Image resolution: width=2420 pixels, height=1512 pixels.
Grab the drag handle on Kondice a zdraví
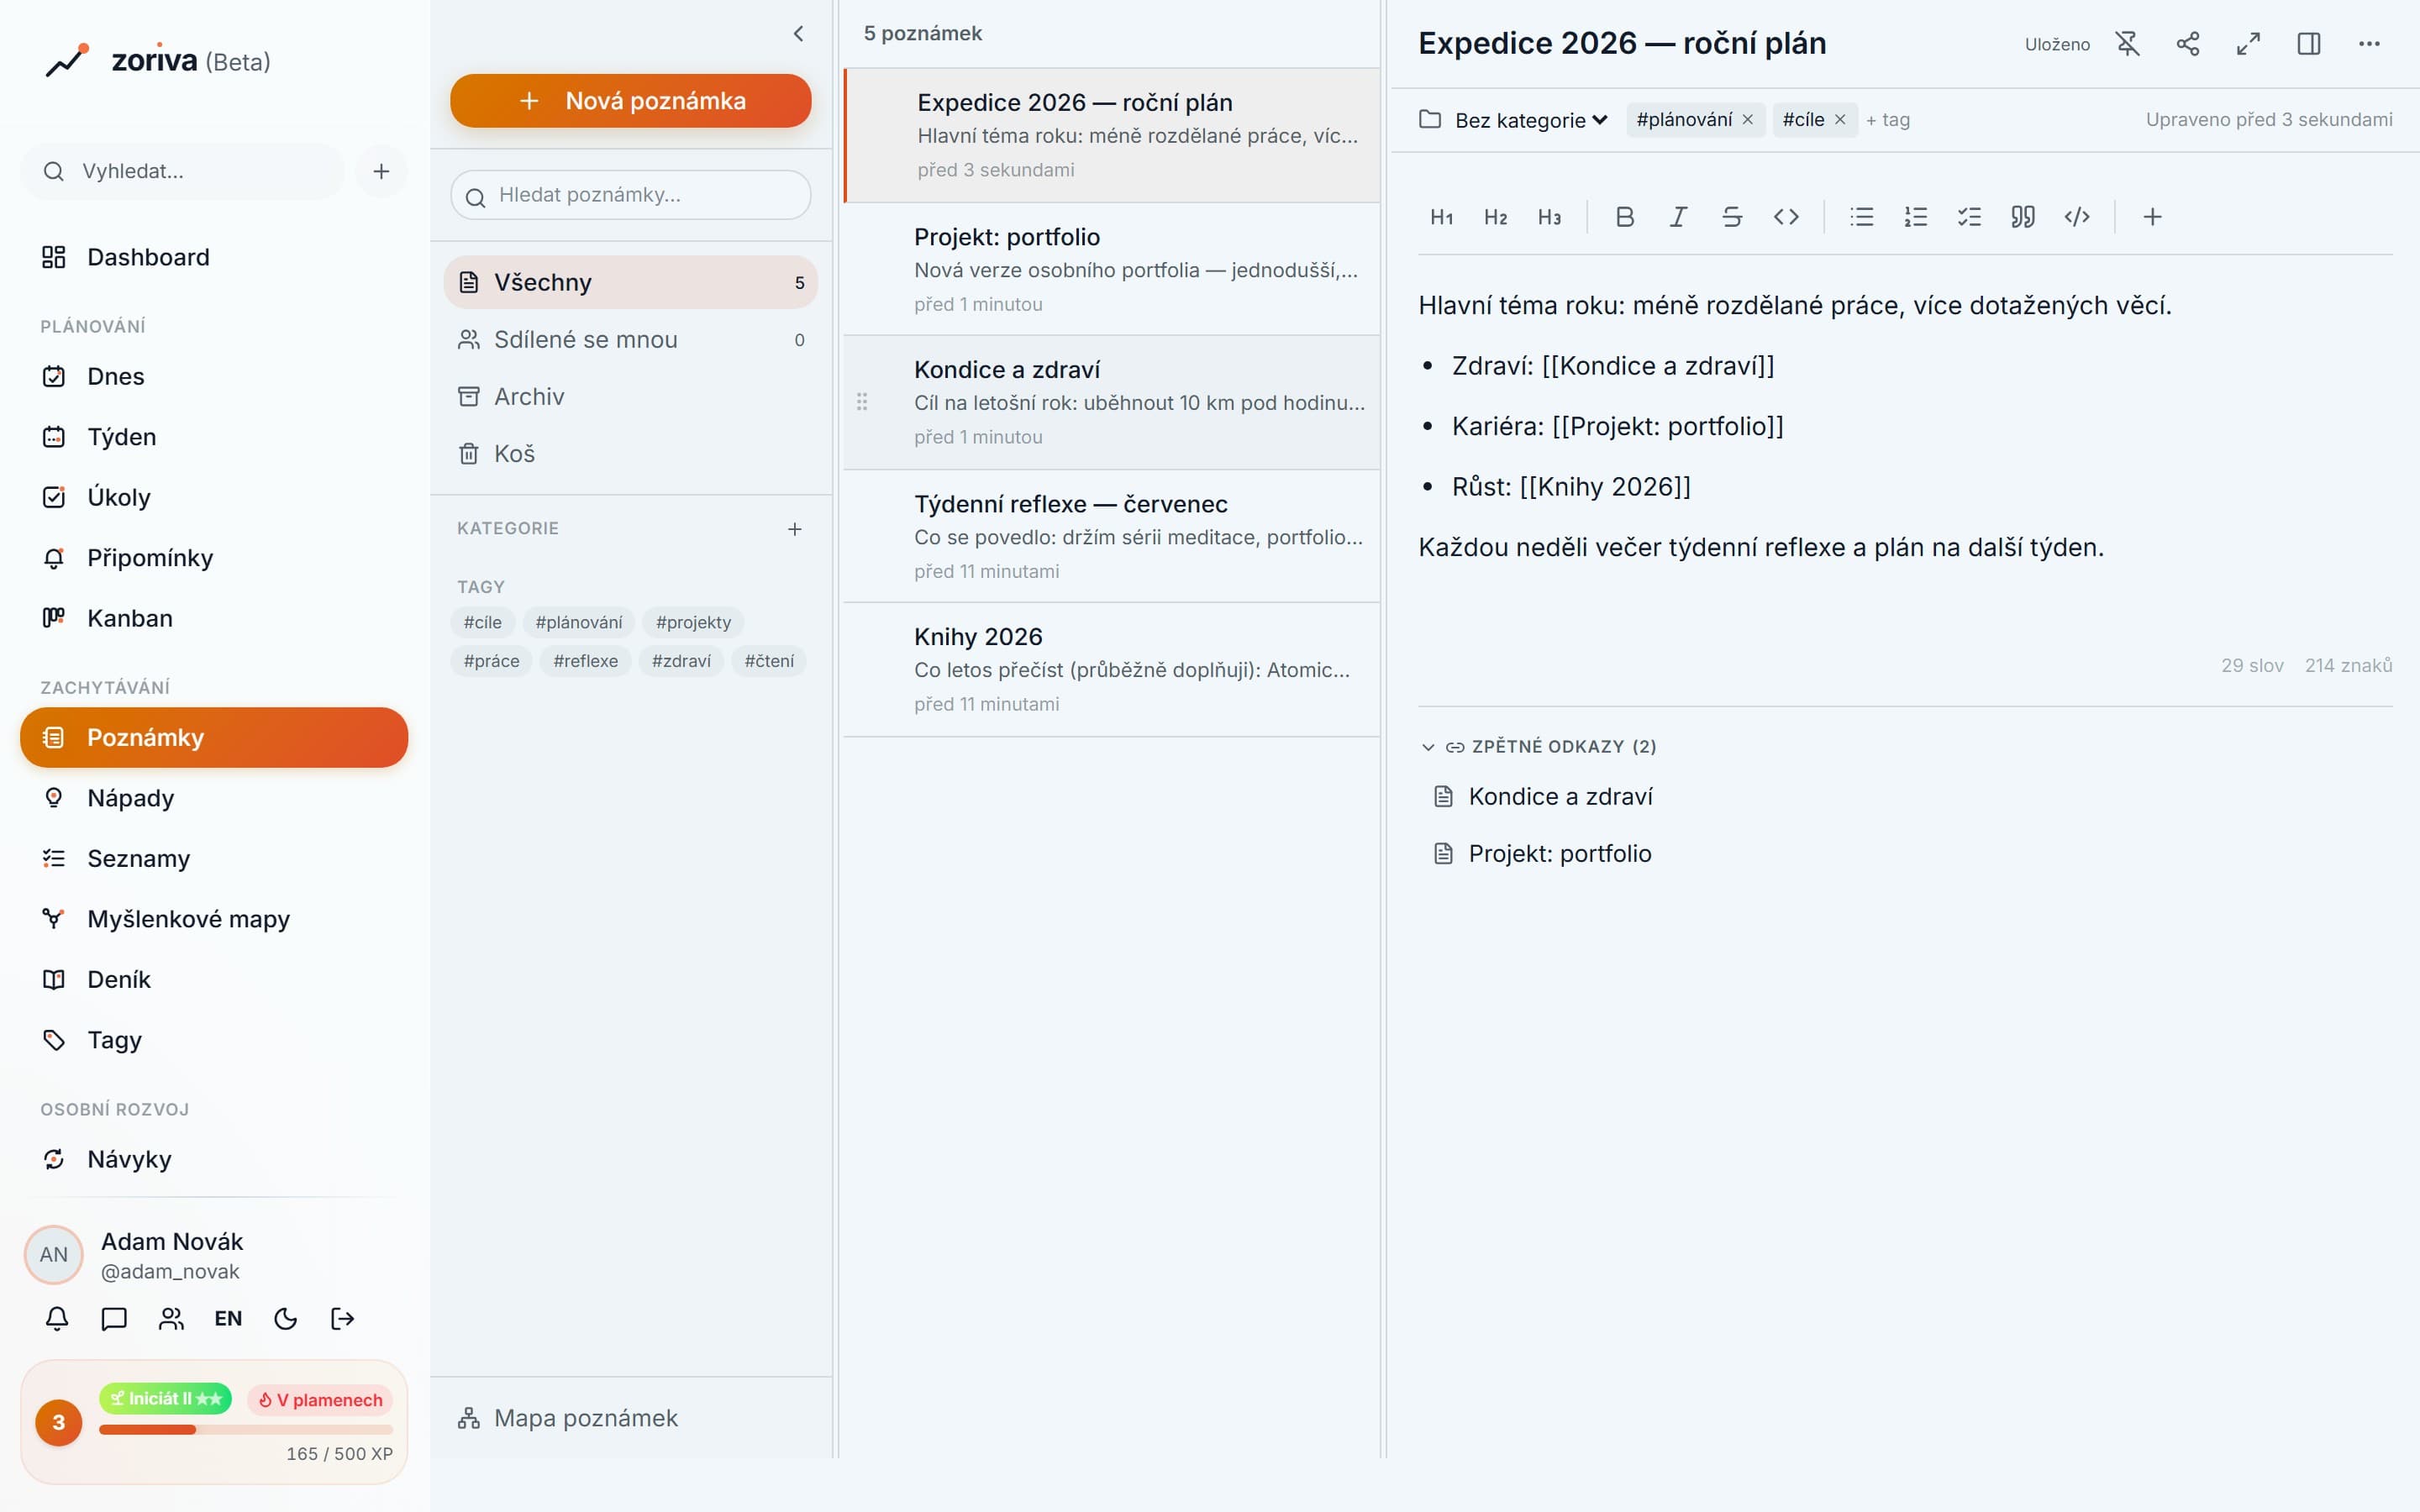coord(862,402)
